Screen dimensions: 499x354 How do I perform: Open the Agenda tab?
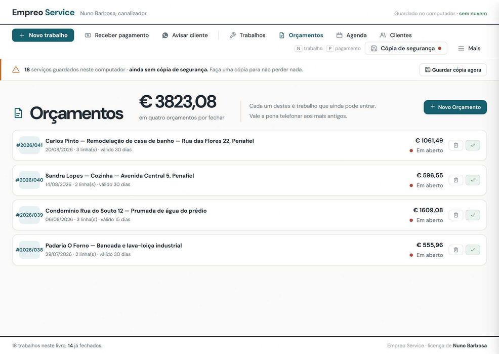tap(351, 35)
